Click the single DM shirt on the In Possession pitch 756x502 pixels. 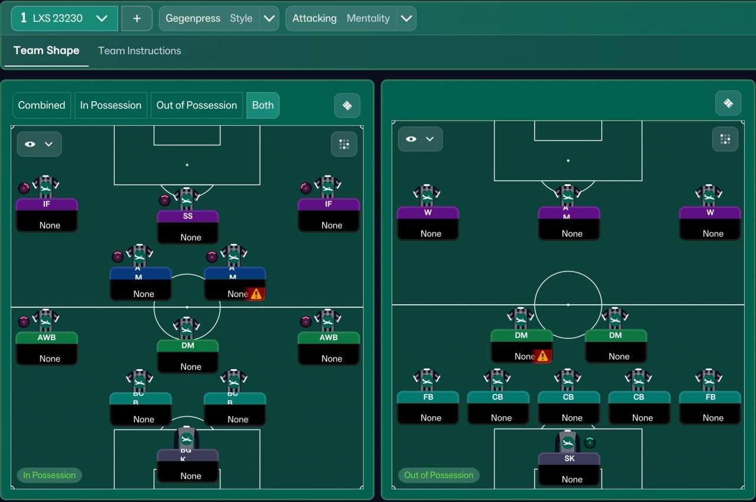coord(187,328)
